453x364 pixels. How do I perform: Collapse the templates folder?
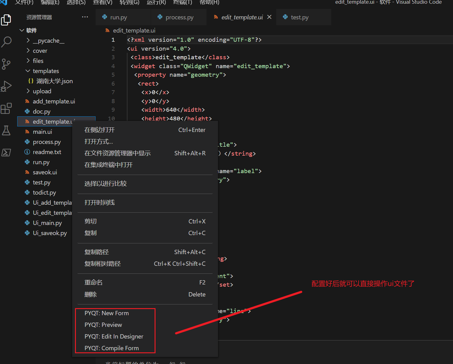28,71
